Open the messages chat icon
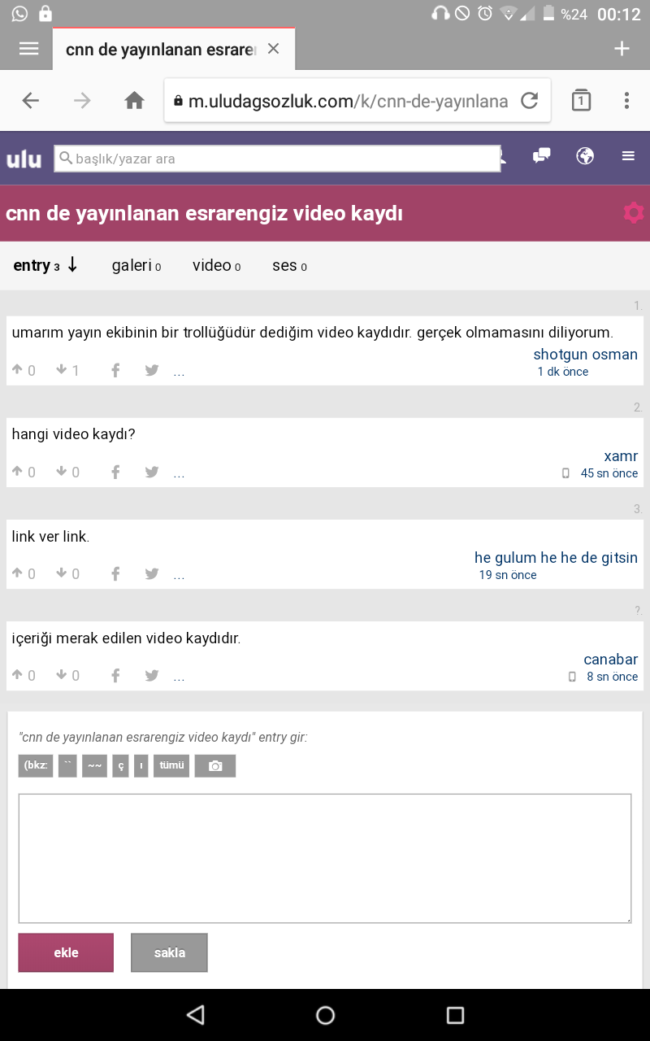Screen dimensions: 650x1041 click(541, 156)
